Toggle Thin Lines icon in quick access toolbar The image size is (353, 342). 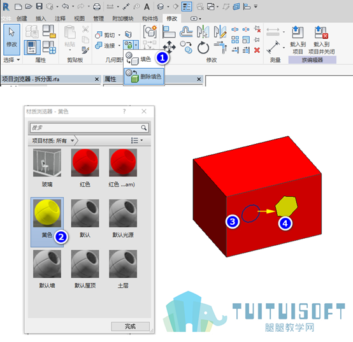[x=187, y=6]
